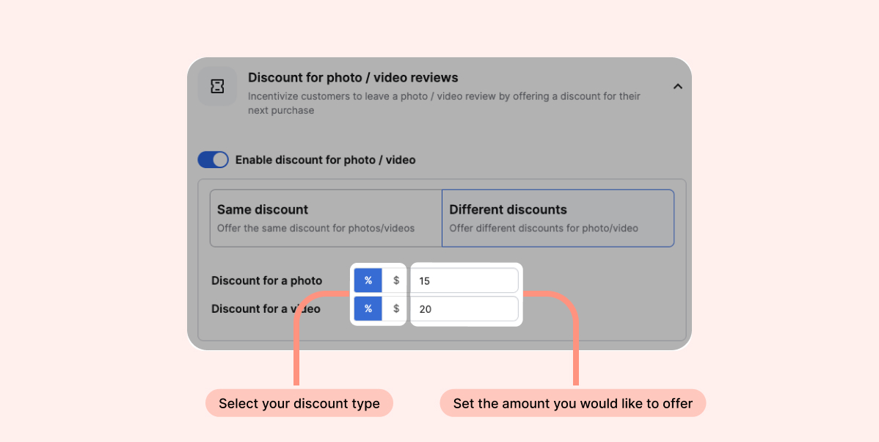Select percent type for photo discount
The width and height of the screenshot is (879, 442).
(368, 280)
